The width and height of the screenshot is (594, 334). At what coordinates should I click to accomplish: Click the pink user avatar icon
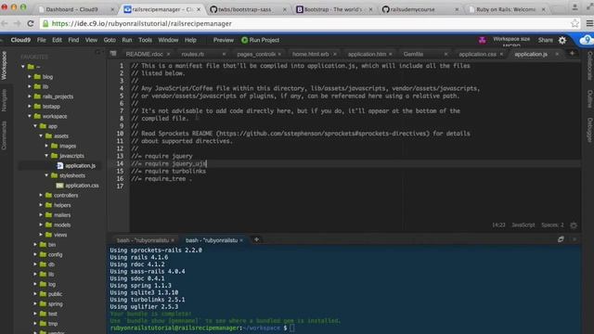click(482, 40)
